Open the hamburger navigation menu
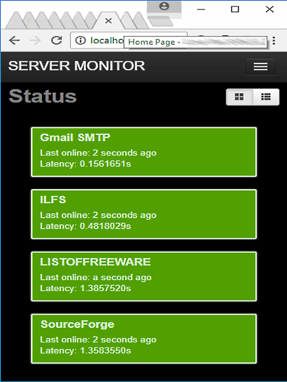287x382 pixels. pos(260,66)
